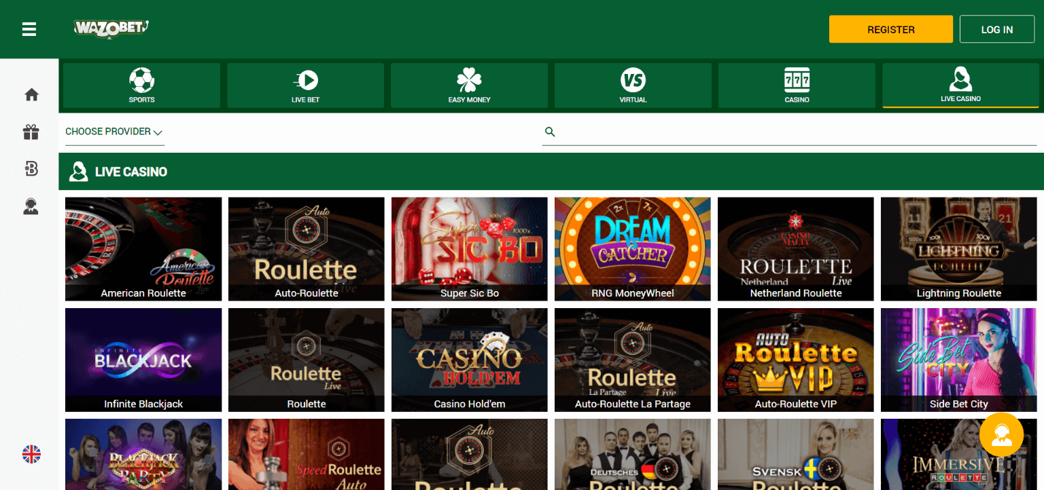This screenshot has width=1044, height=490.
Task: Open American Roulette game
Action: 143,249
